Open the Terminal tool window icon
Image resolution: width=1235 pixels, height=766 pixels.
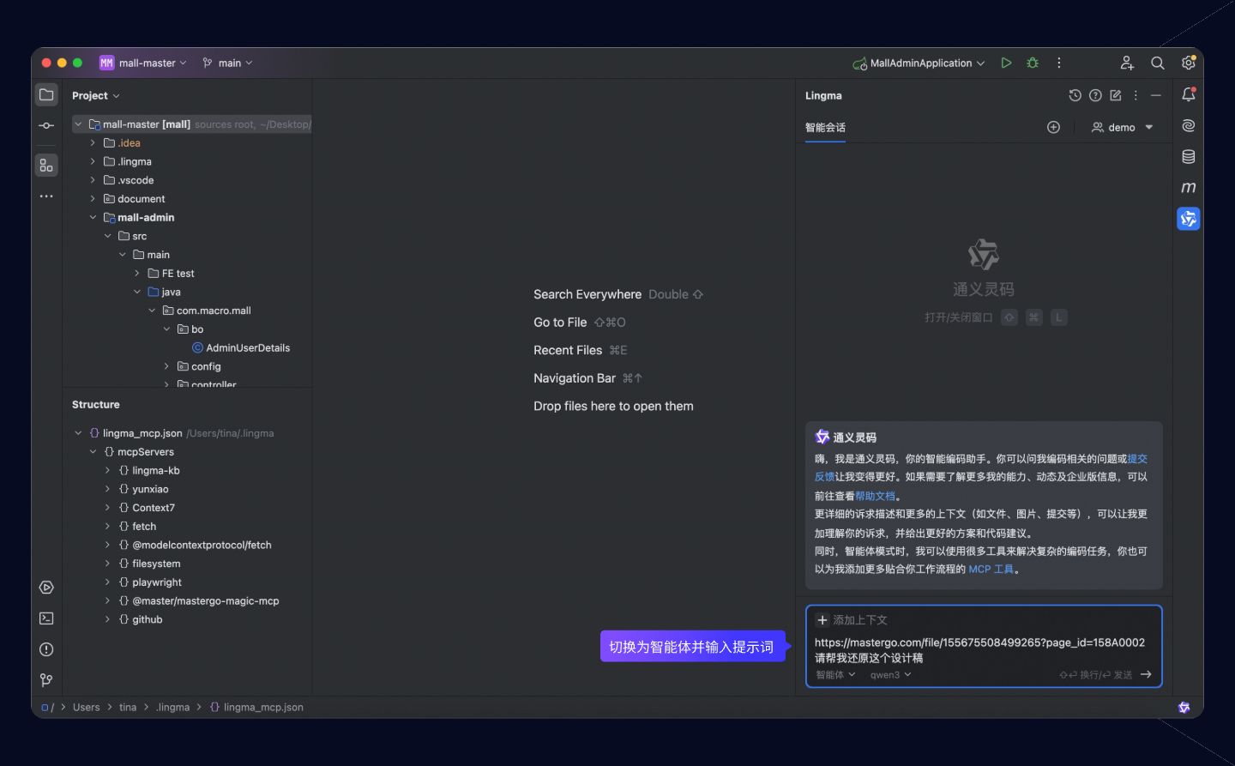(46, 618)
